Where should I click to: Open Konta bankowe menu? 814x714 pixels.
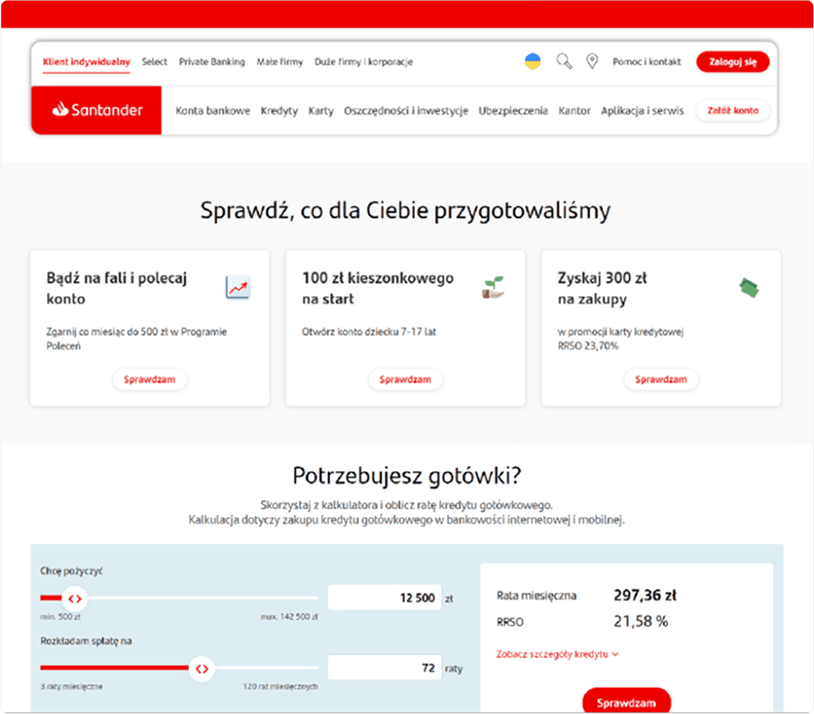pos(213,110)
